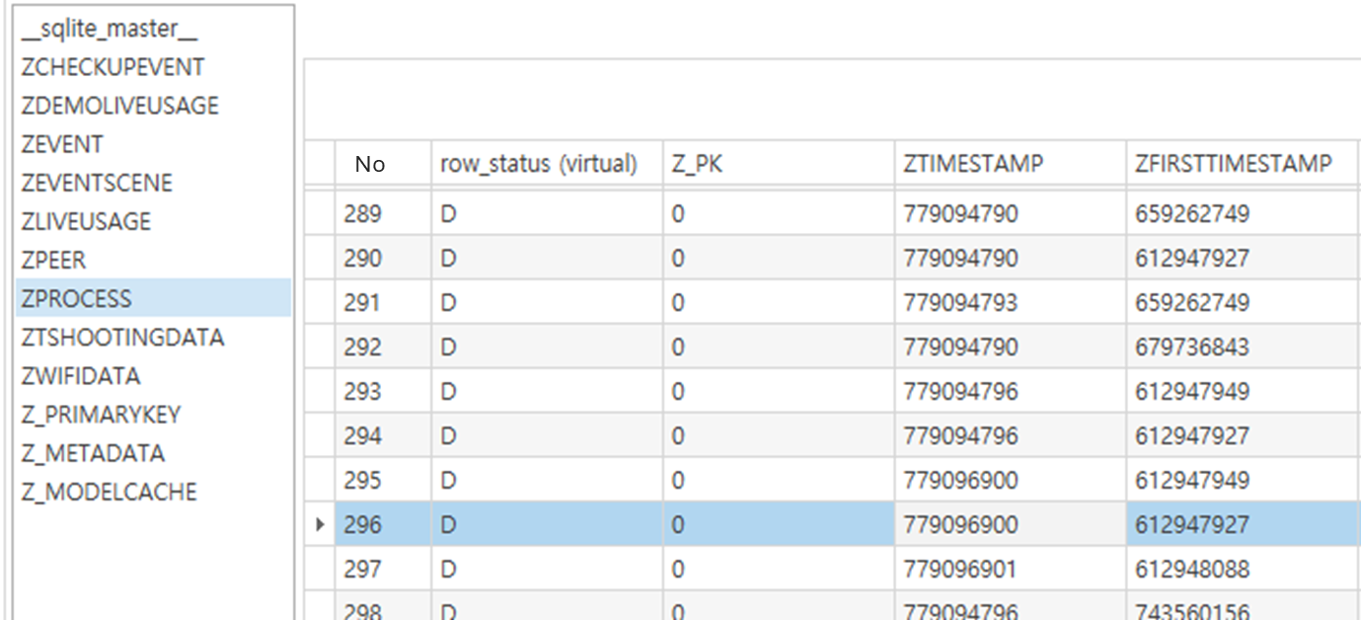
Task: Select the ZPROCESS table in list
Action: 77,299
